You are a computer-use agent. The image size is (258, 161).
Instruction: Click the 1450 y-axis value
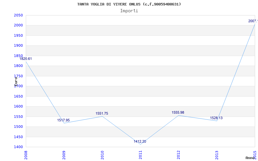(x=18, y=137)
